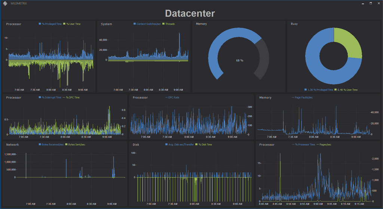Click the Bytes Sent/sec legend label

pos(77,144)
